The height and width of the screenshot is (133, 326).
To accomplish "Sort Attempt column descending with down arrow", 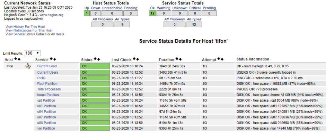I will coord(222,59).
